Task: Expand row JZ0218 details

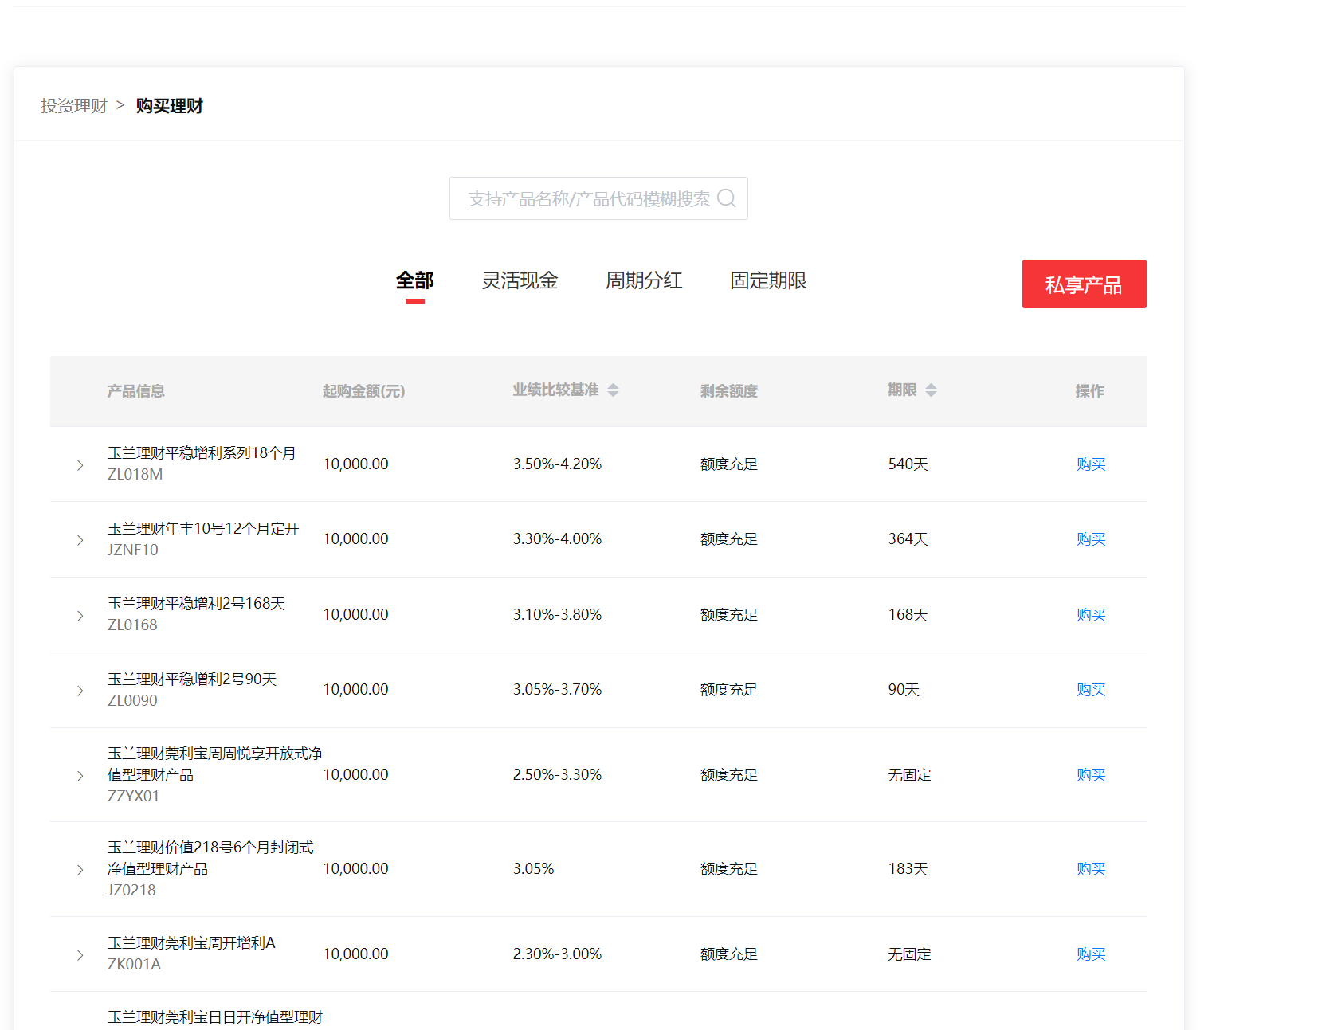Action: (80, 870)
